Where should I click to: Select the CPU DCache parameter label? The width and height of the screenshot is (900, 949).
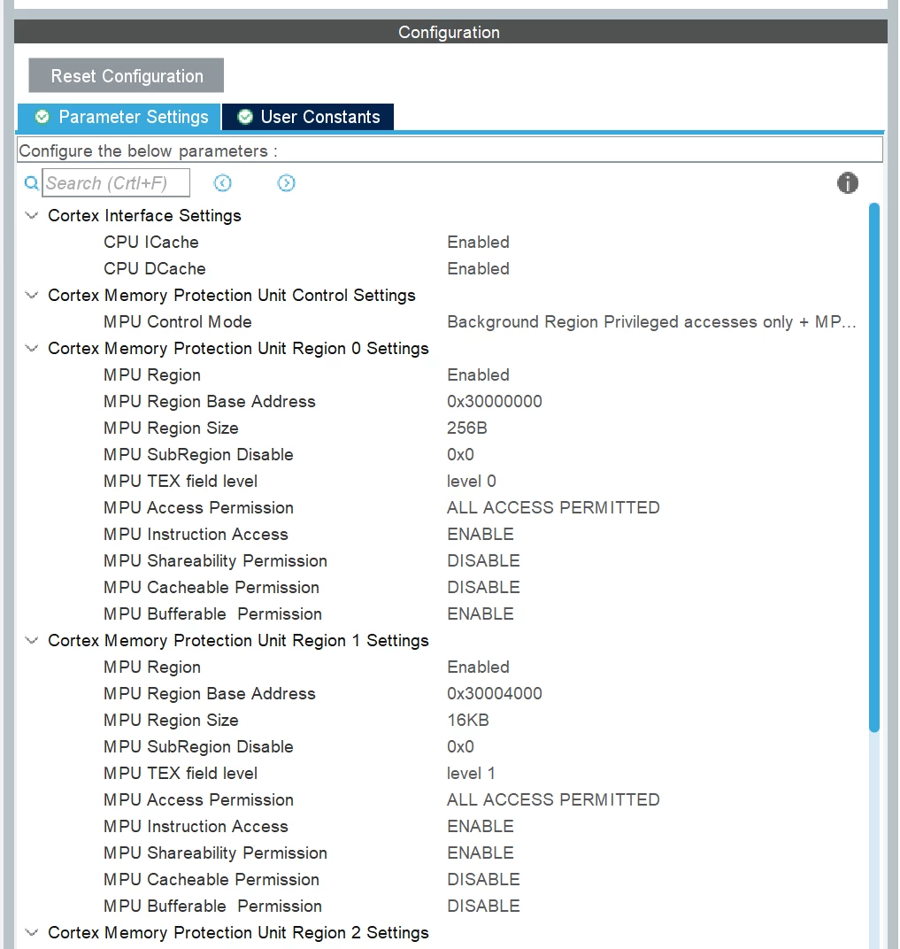click(x=154, y=269)
